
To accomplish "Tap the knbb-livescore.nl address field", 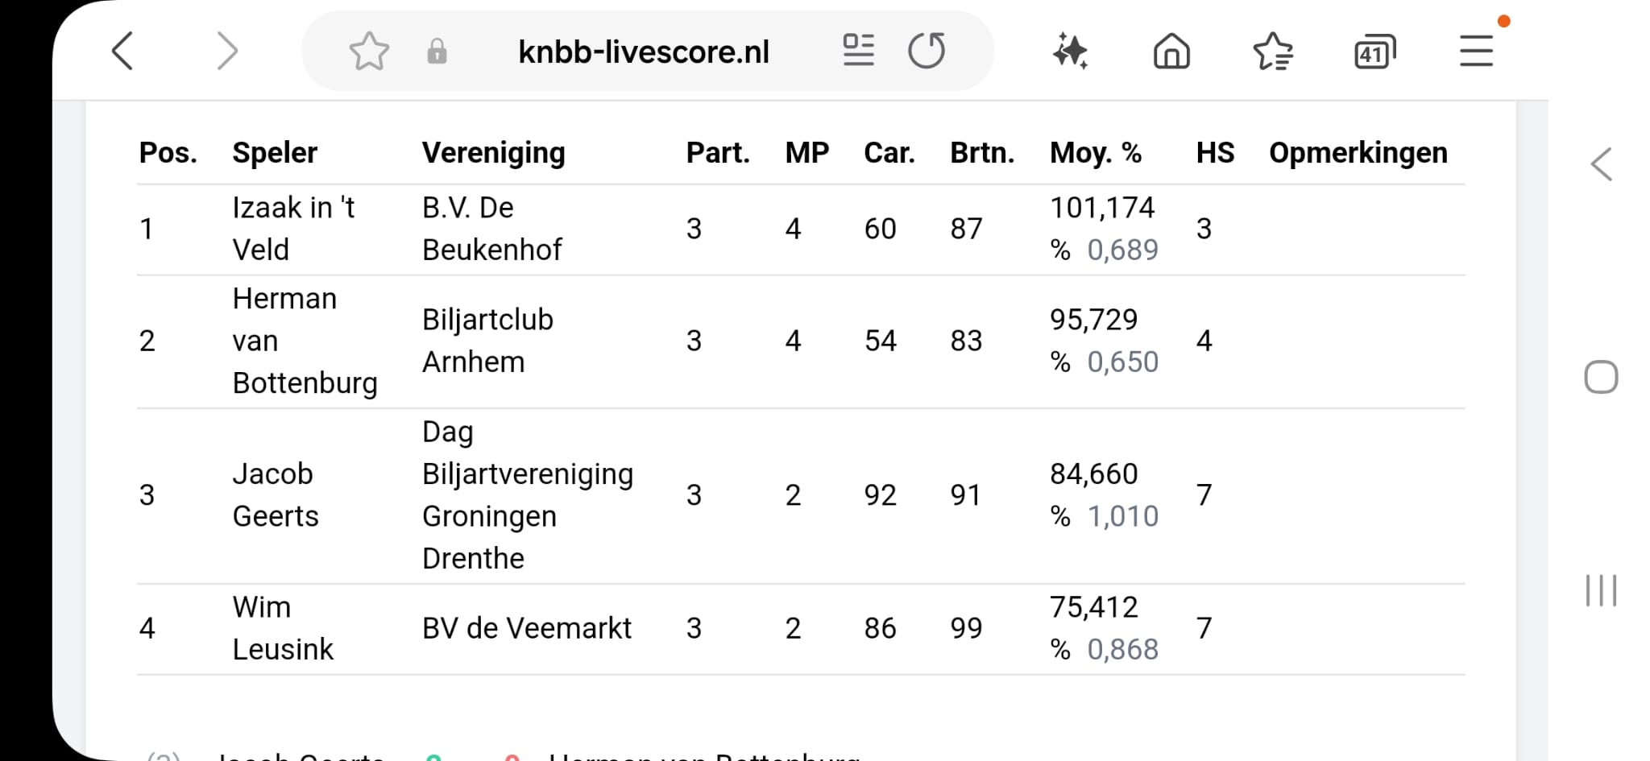I will (644, 52).
